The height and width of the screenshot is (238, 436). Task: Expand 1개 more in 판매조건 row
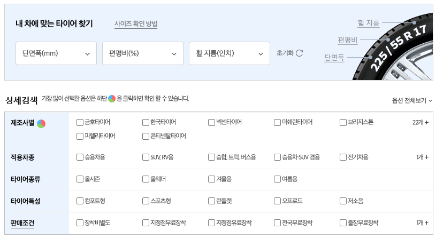pyautogui.click(x=423, y=223)
